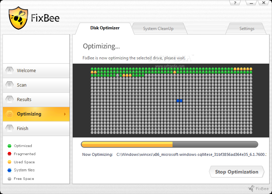272x194 pixels.
Task: Click the Stop Optimization button
Action: point(237,172)
